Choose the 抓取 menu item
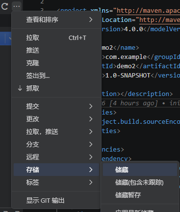Screen dimensions: 180x212 point(56,88)
